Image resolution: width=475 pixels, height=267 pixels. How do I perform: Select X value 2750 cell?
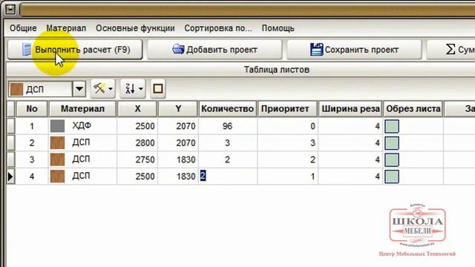(137, 159)
